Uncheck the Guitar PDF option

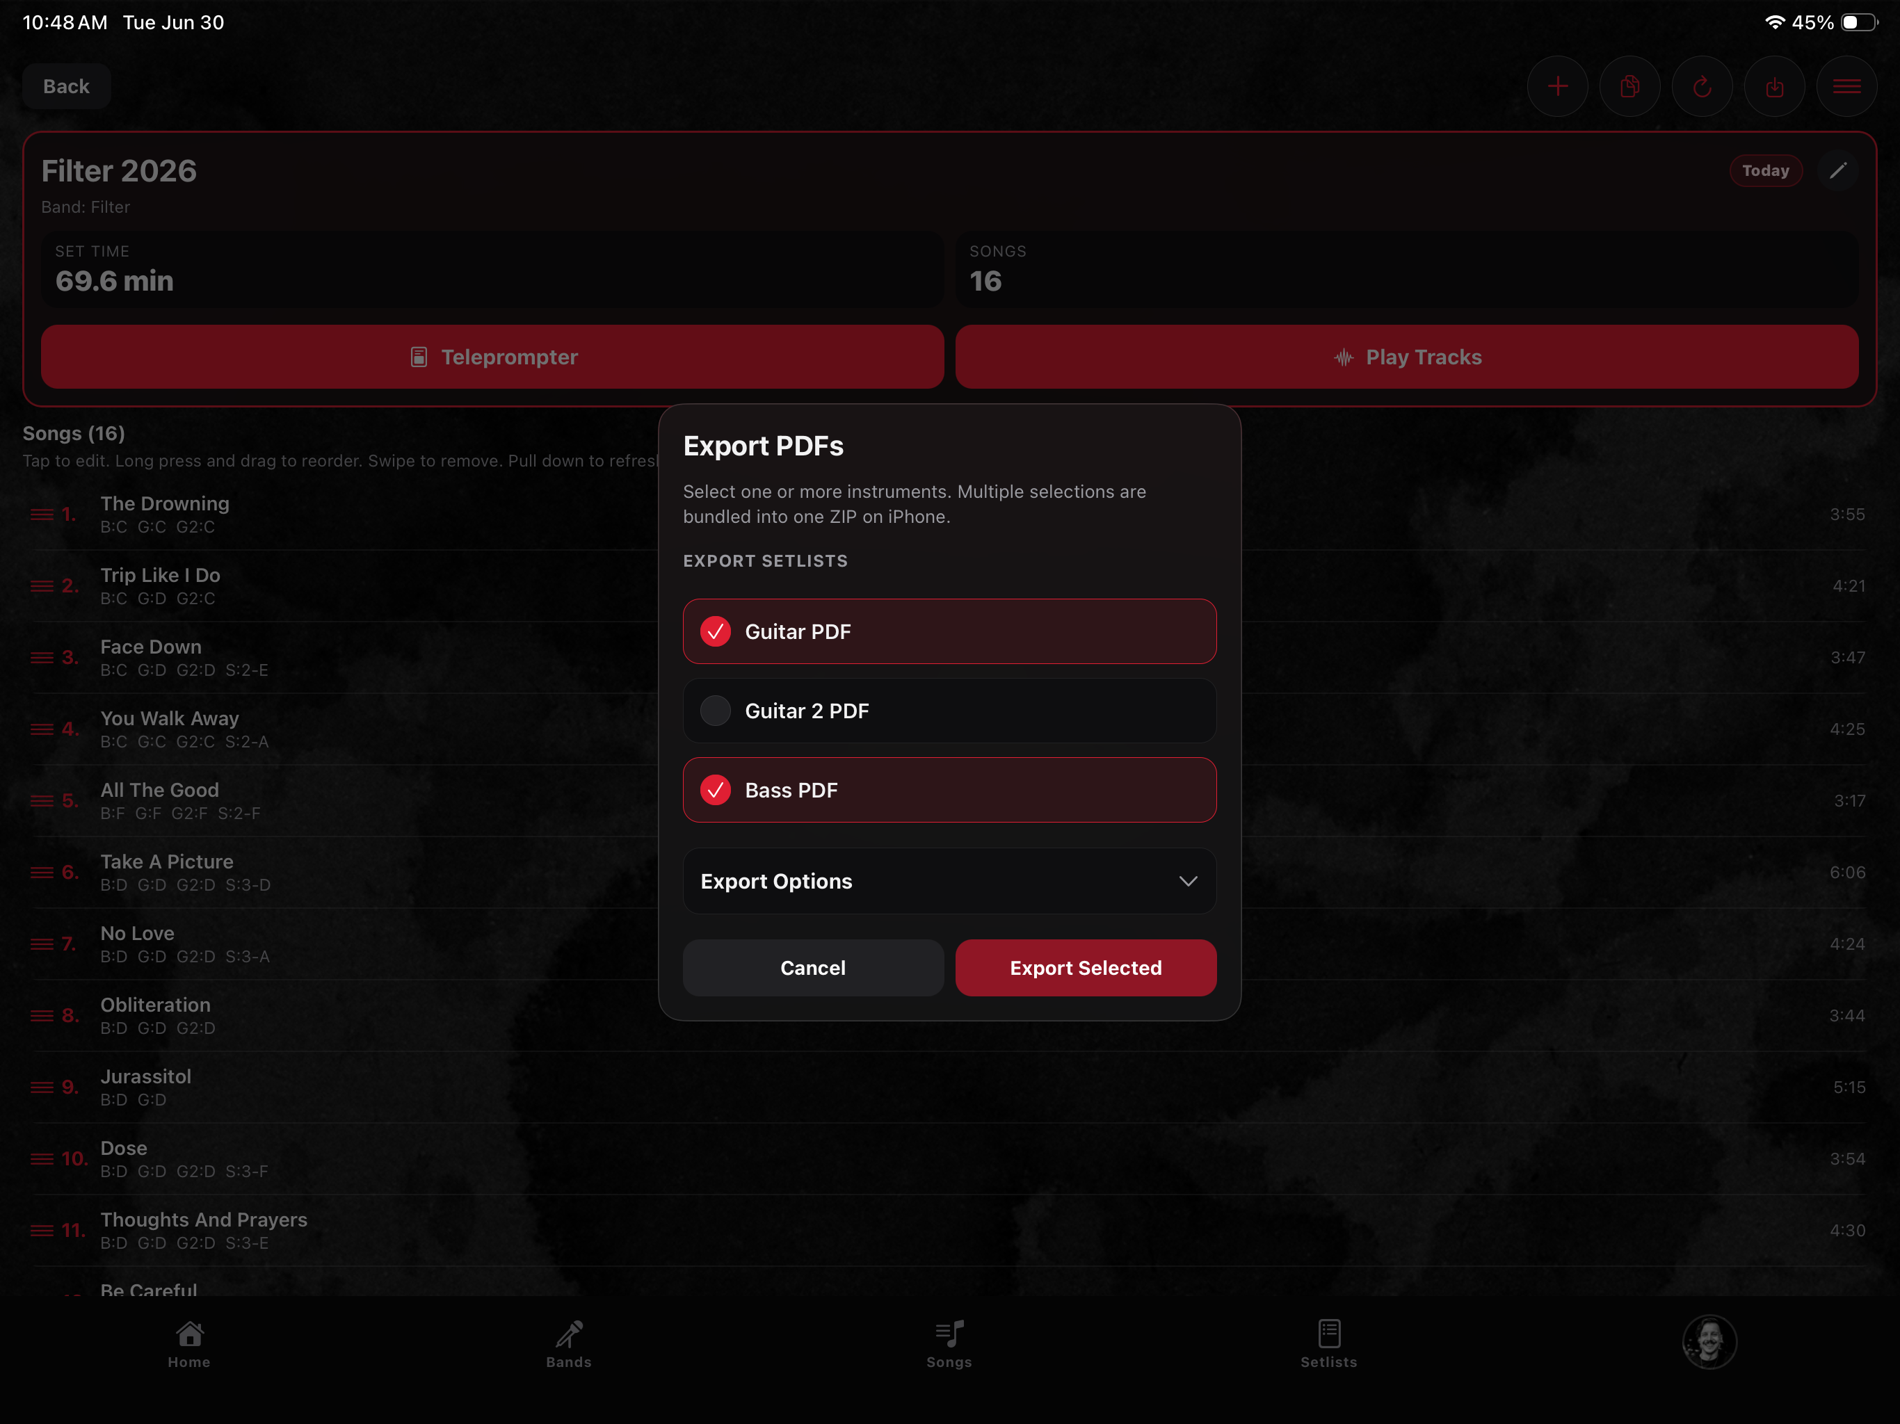click(x=949, y=631)
